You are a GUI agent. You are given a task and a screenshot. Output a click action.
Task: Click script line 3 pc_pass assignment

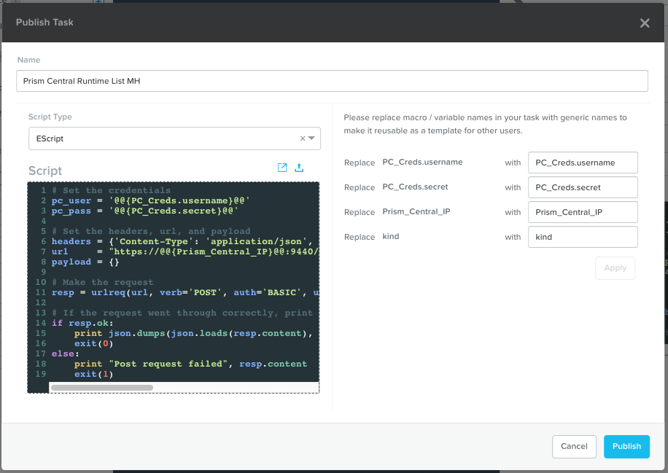145,211
